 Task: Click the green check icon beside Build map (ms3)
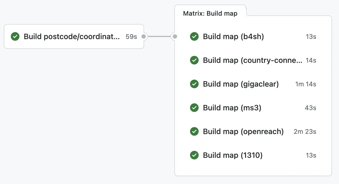pyautogui.click(x=194, y=108)
